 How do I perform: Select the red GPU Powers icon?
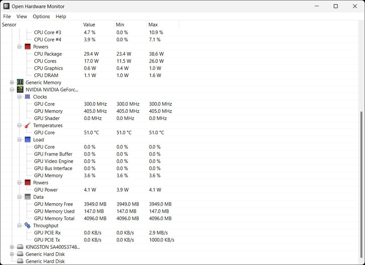(27, 182)
